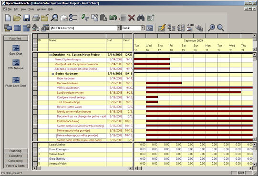
Task: Click the task list horizontal scrollbar right arrow
Action: (x=130, y=168)
